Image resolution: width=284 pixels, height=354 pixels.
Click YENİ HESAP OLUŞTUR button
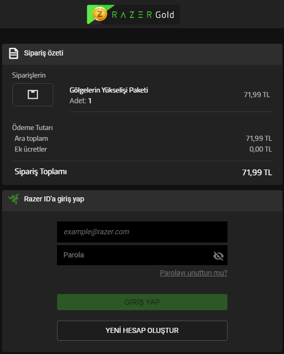142,330
